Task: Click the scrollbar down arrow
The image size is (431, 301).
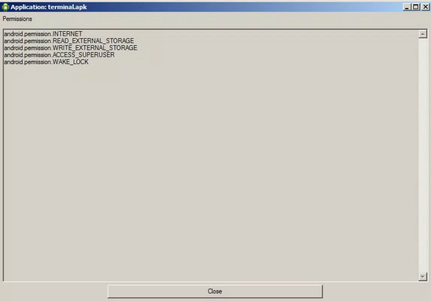Action: 423,277
